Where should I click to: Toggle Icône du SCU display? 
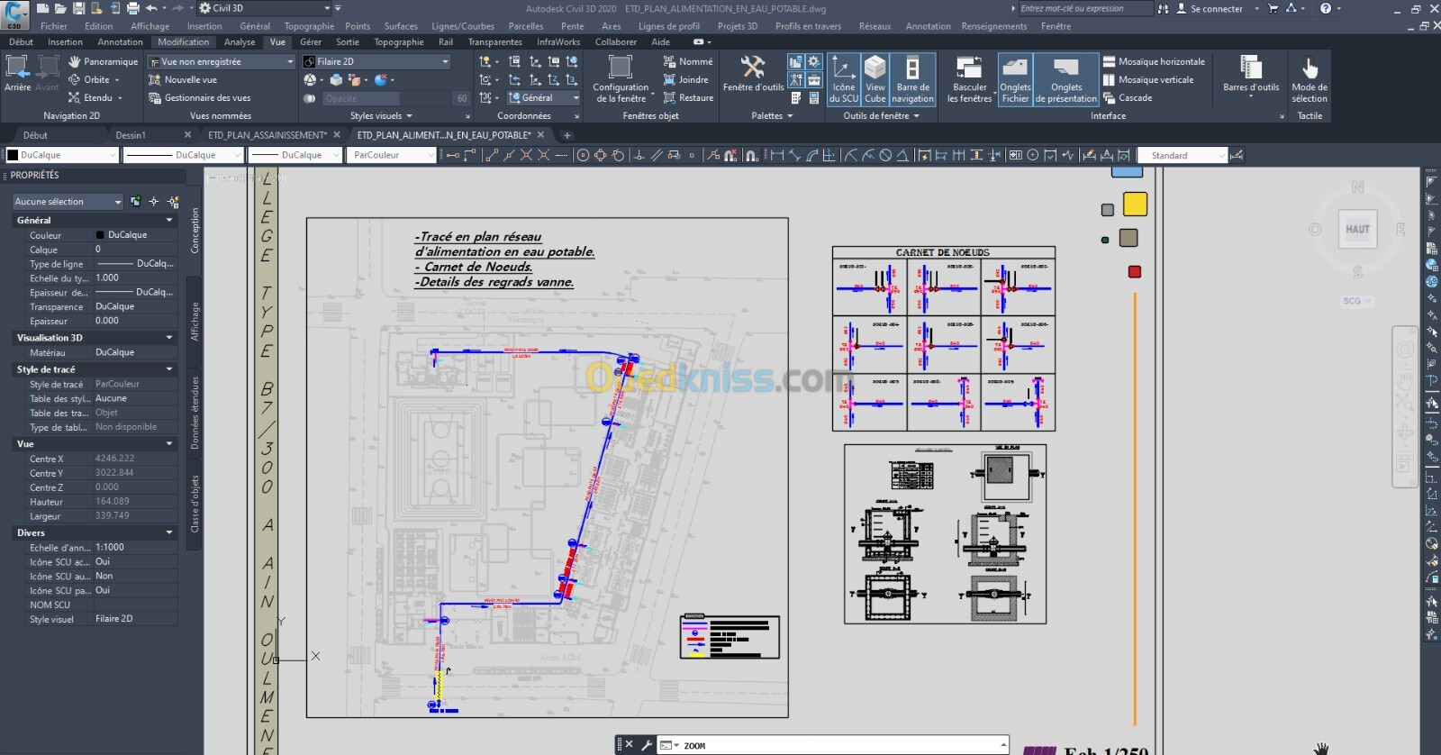(x=844, y=78)
